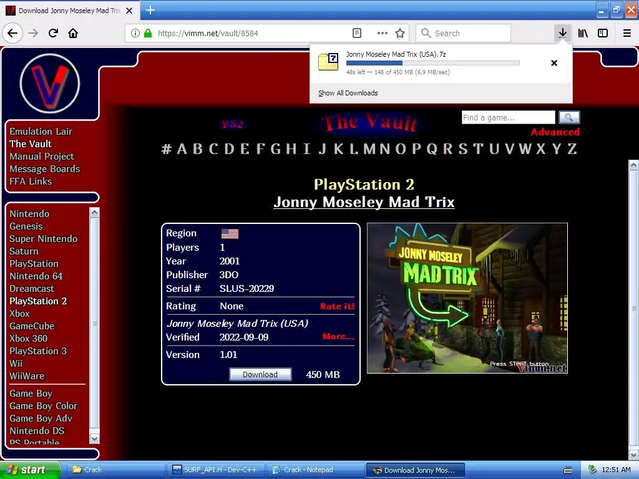Viewport: 639px width, 479px height.
Task: Select Xbox 360 in the systems list
Action: point(28,339)
